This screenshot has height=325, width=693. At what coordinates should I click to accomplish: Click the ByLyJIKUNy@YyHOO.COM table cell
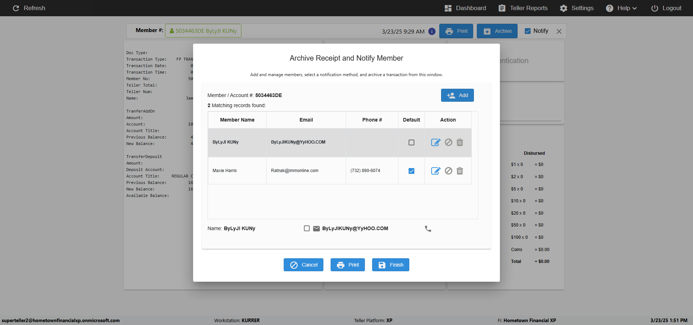306,142
